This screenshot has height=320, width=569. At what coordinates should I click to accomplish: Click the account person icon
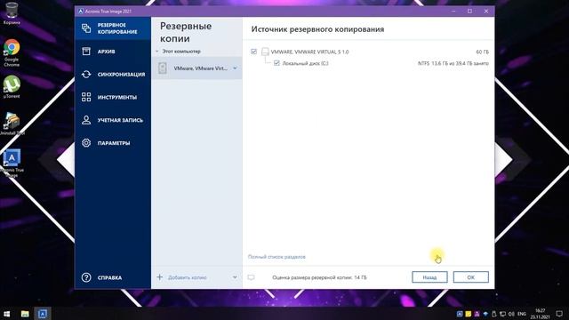click(86, 120)
